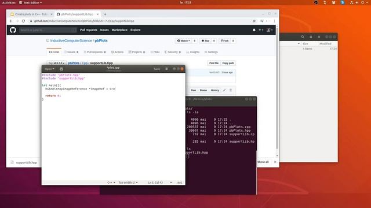The width and height of the screenshot is (371, 208).
Task: Open Activities overview
Action: pos(9,2)
